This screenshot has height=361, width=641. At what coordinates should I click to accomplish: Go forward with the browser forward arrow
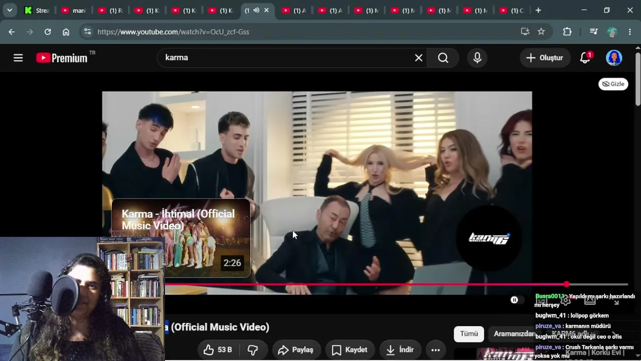(30, 32)
